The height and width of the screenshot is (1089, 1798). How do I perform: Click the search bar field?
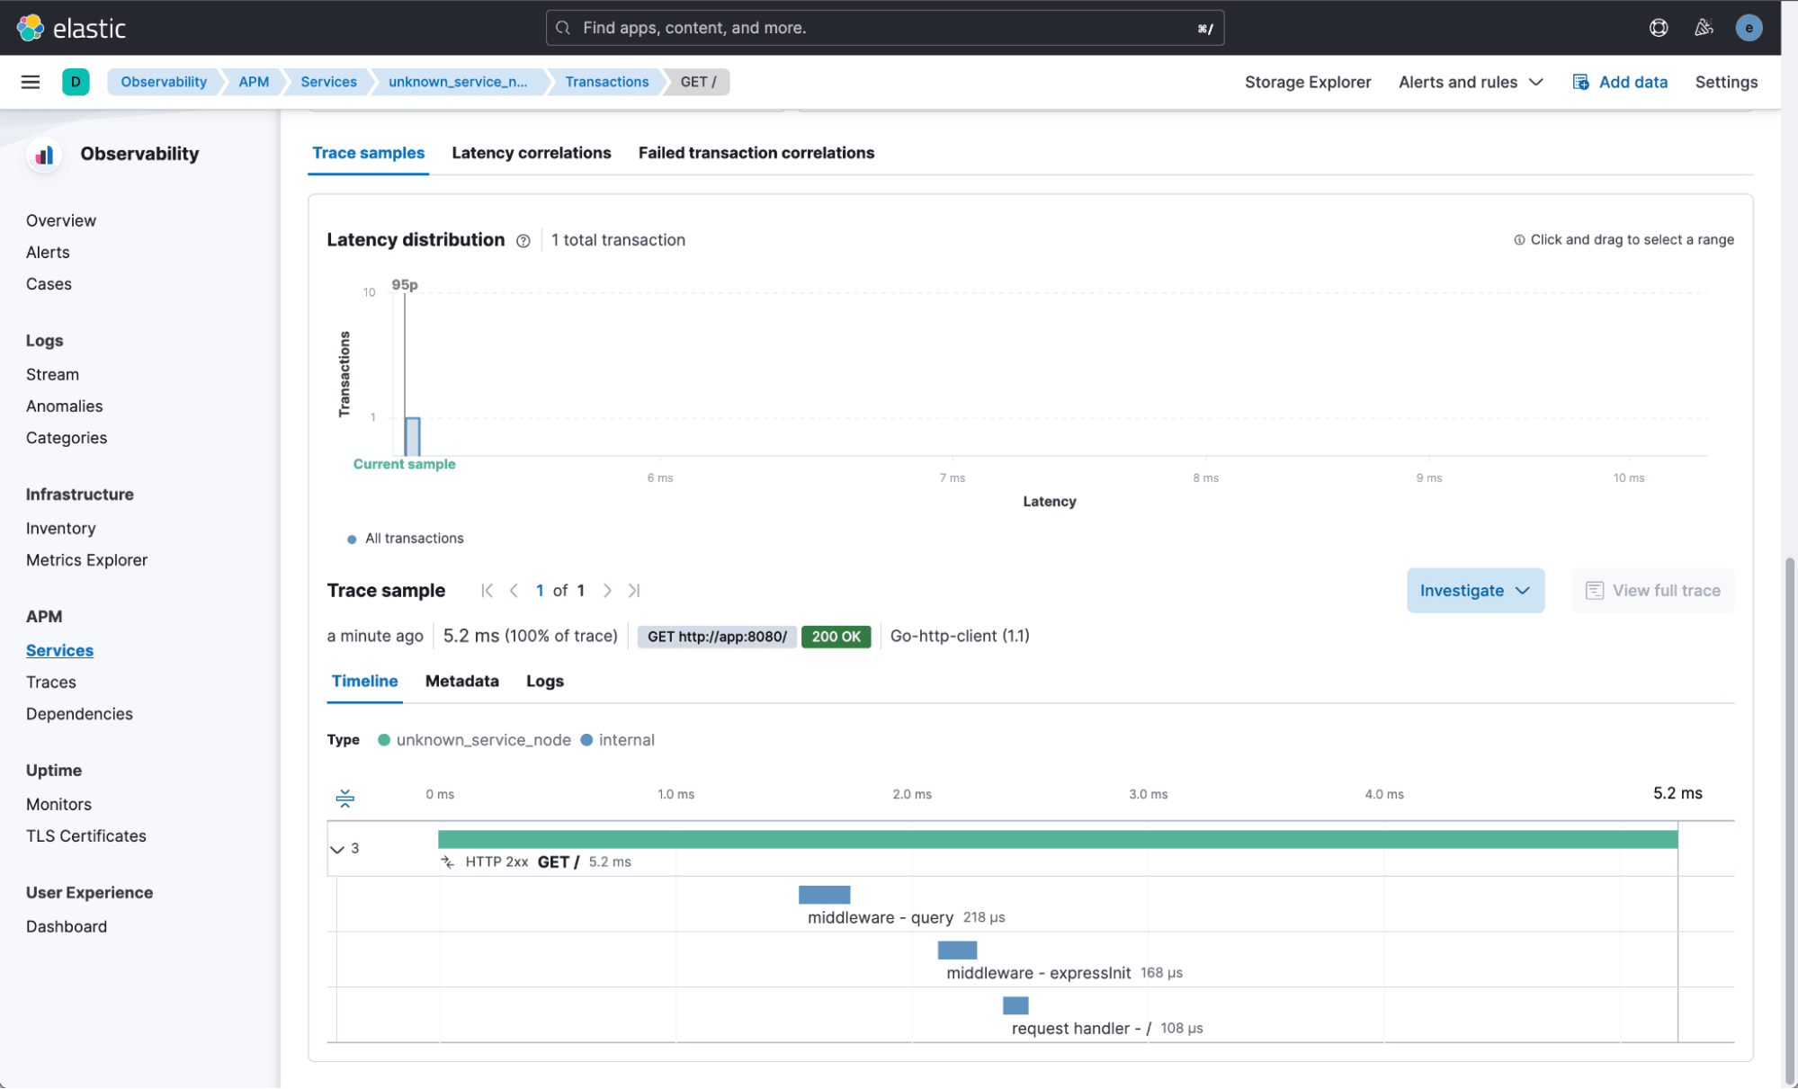[883, 28]
